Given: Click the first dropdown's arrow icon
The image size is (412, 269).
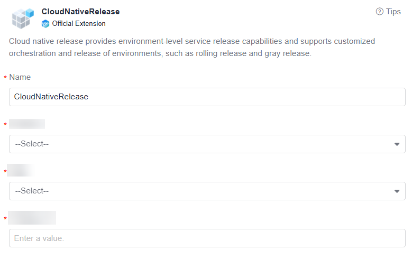Looking at the screenshot, I should (x=397, y=144).
